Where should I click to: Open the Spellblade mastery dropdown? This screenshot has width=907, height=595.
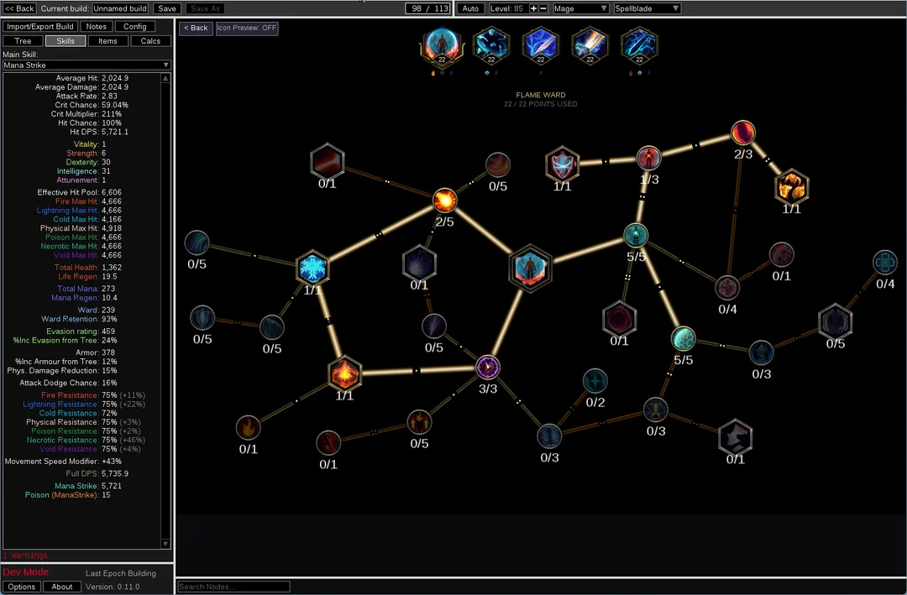click(x=647, y=8)
